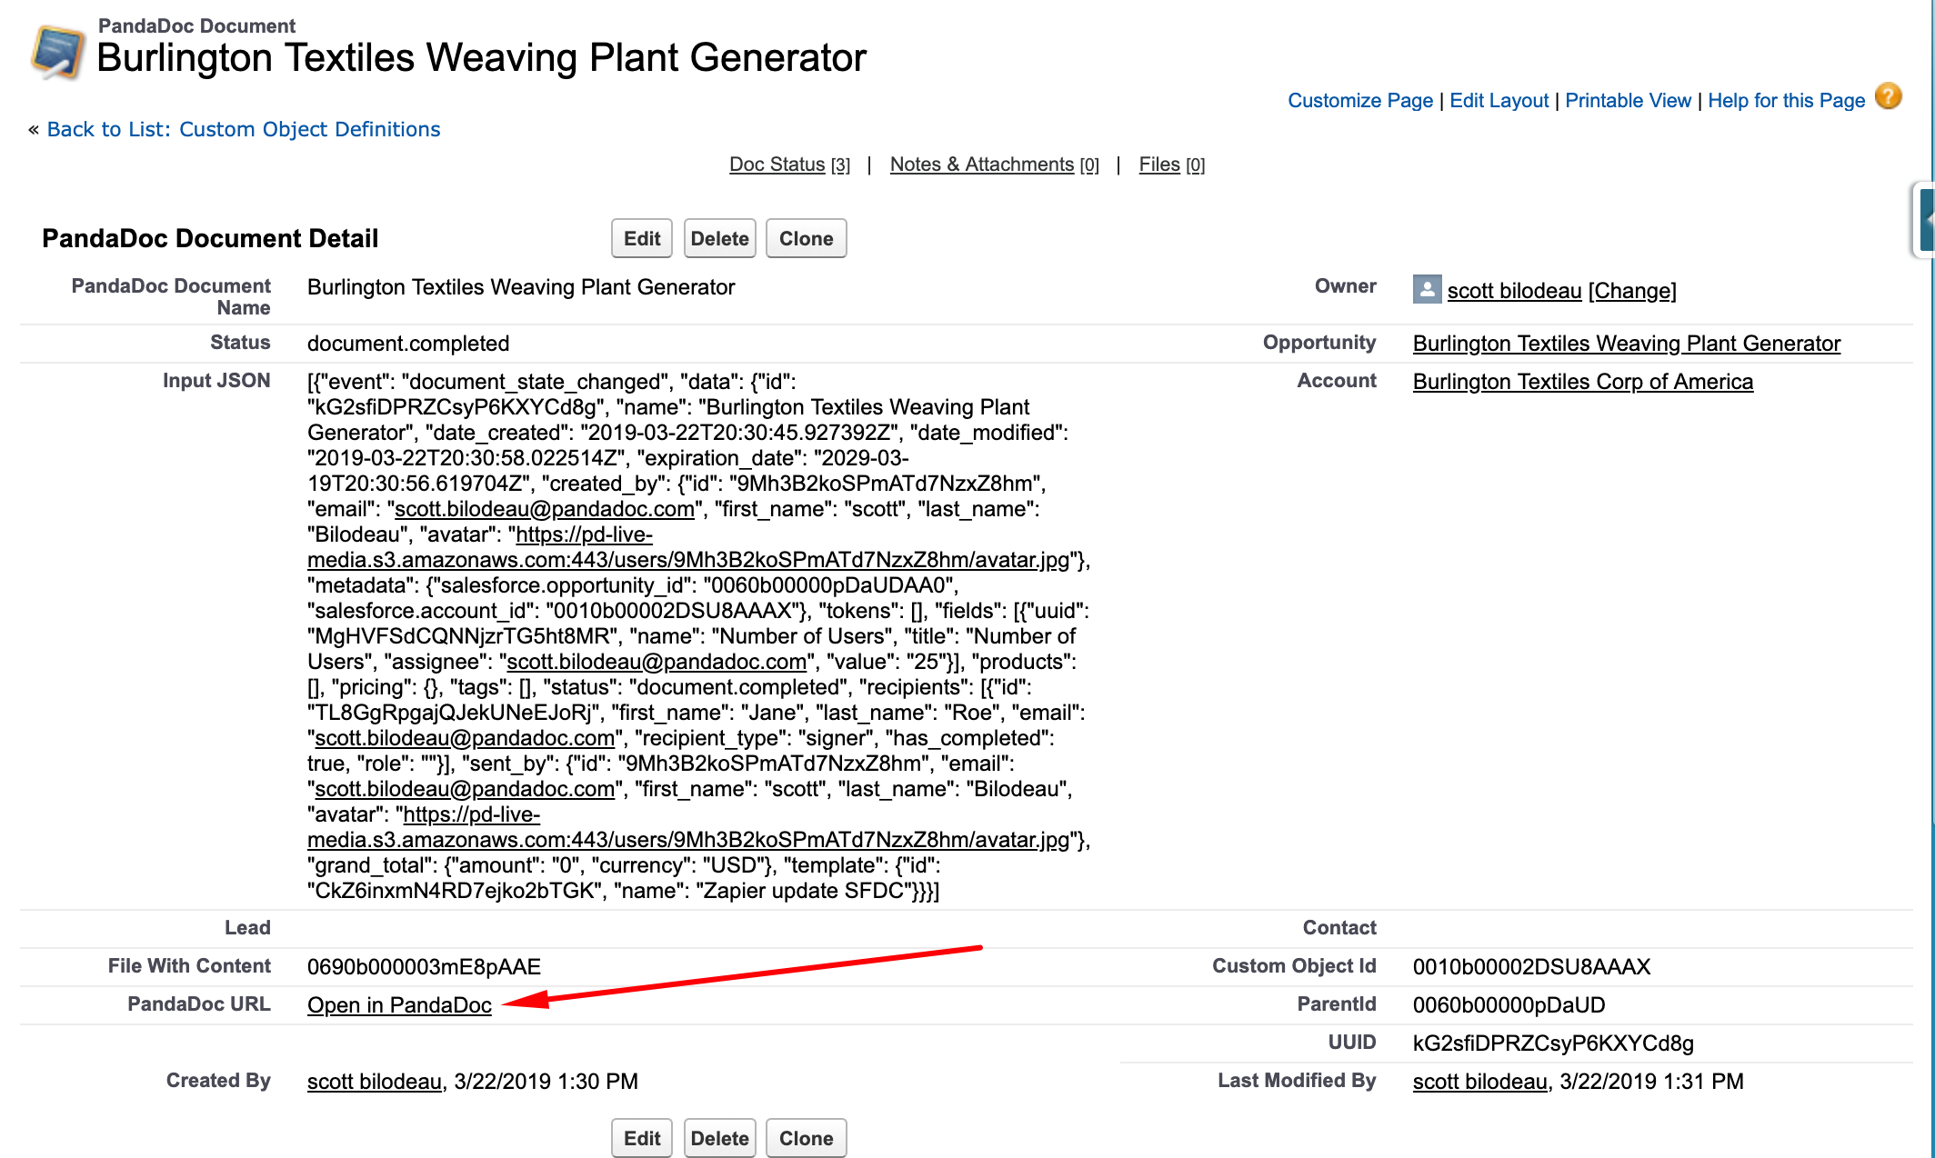The height and width of the screenshot is (1158, 1935).
Task: Open the 'Open in PandaDoc' link
Action: (399, 1005)
